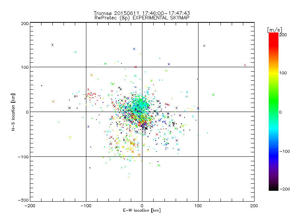
Task: Click the black X marker in top-left corner
Action: pos(52,45)
